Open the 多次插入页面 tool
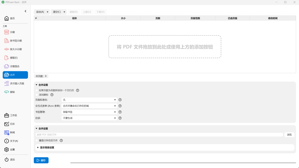Screen dimensions: 299x168 (x=15, y=83)
